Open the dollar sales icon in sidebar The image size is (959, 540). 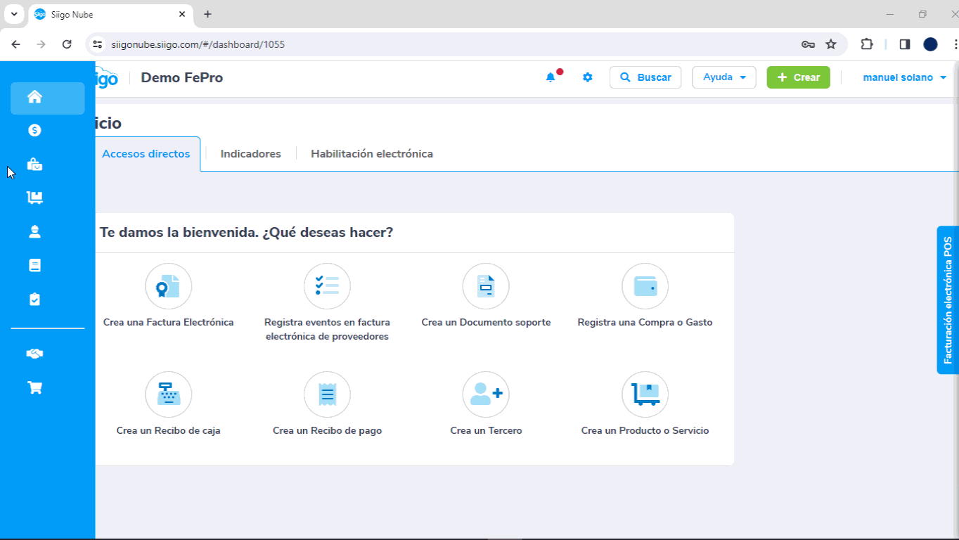pos(34,130)
